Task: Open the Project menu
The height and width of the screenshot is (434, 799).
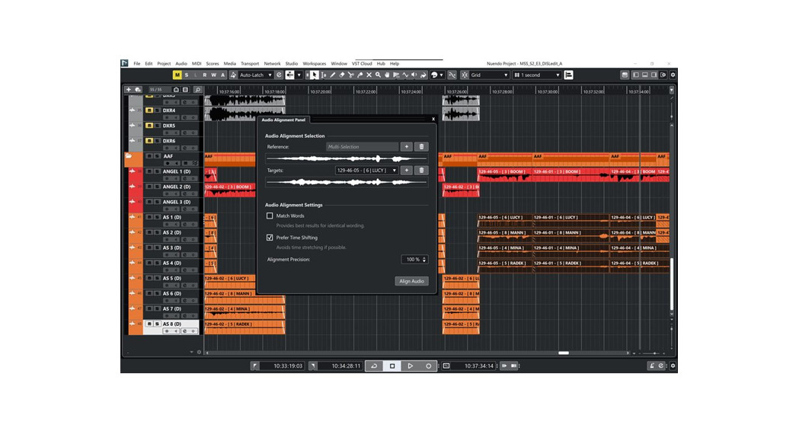Action: click(164, 64)
